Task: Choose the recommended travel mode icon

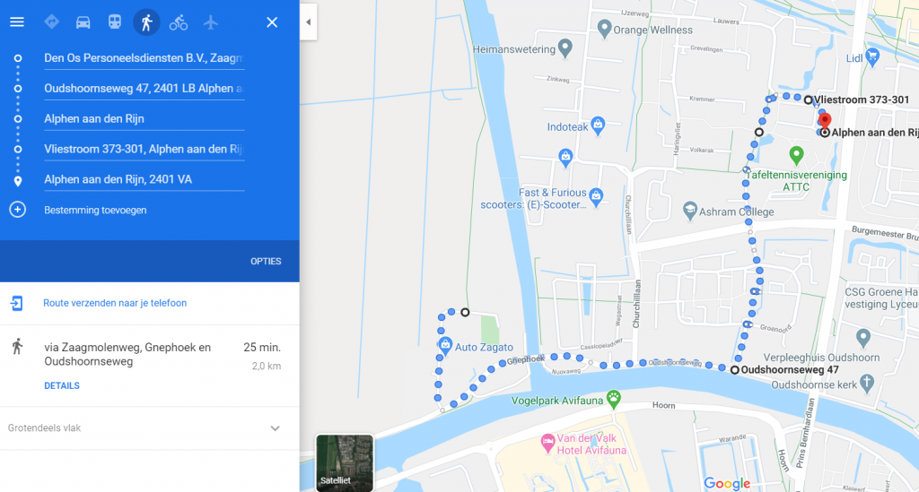Action: 51,22
